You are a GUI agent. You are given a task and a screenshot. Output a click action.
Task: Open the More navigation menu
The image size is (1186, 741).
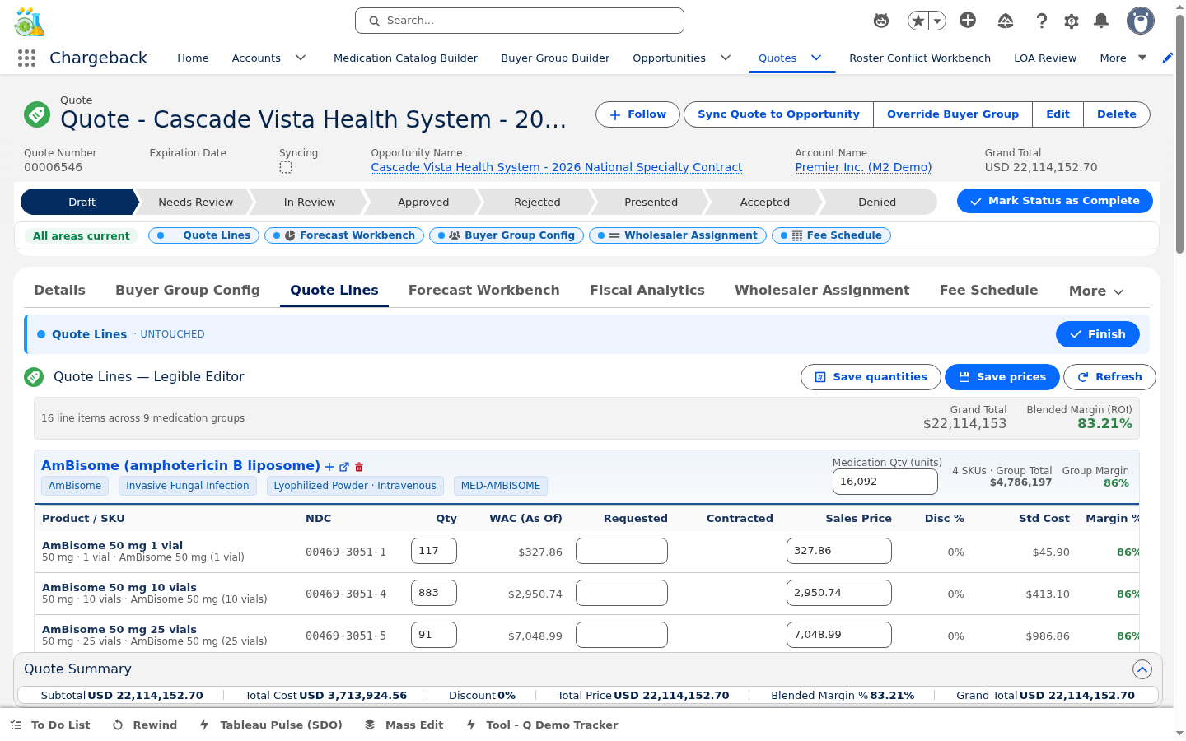pos(1123,58)
